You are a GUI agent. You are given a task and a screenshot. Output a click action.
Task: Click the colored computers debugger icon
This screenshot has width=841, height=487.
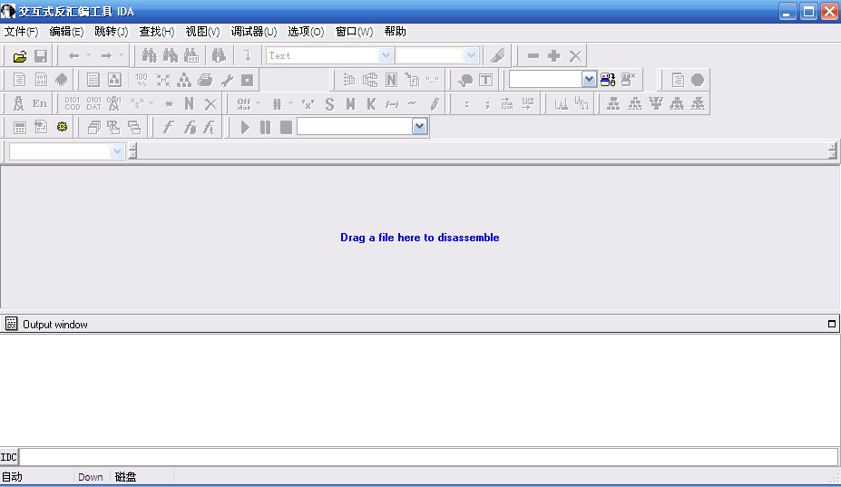[608, 80]
